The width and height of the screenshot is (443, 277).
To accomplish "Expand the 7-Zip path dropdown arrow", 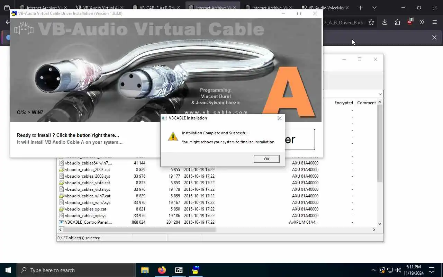I will pyautogui.click(x=380, y=94).
